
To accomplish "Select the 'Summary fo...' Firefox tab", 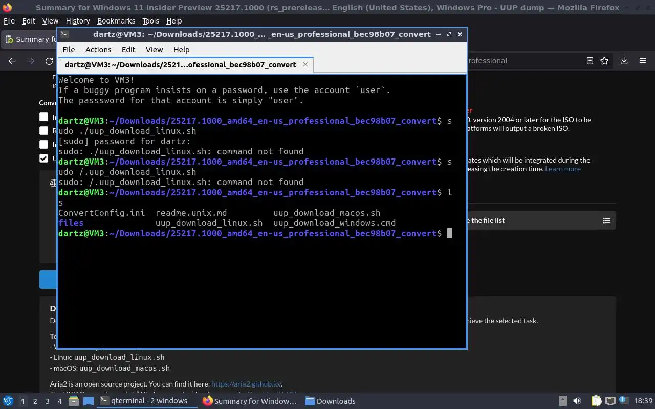I will point(30,39).
